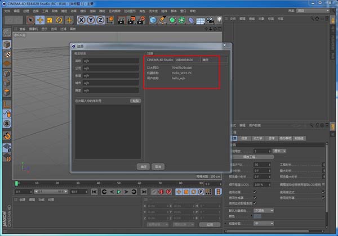Jump to start of animation
This screenshot has height=236, width=338.
click(x=94, y=192)
